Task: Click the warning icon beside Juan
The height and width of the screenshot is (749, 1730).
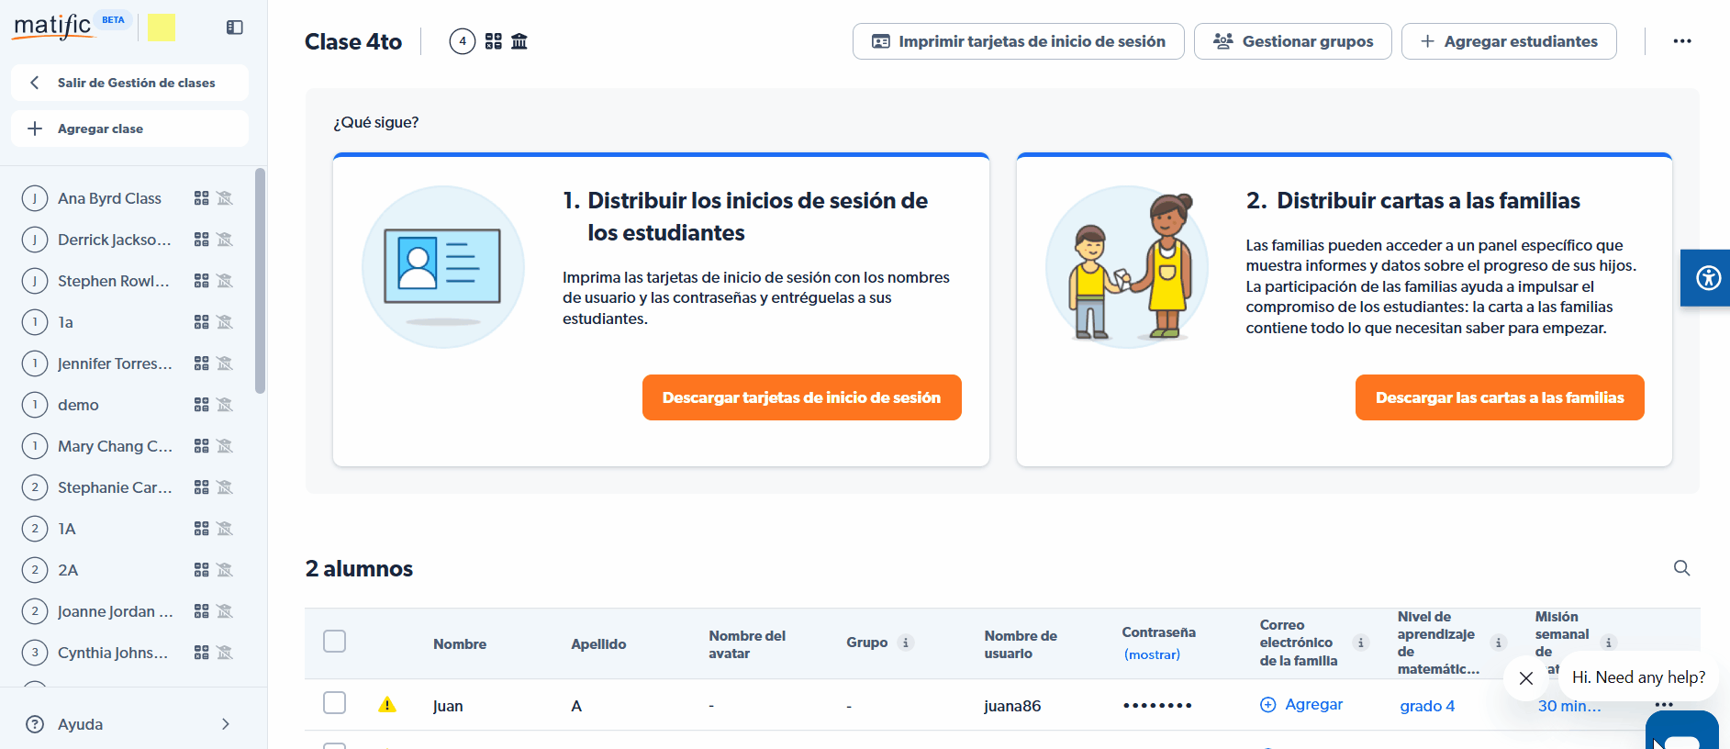Action: 387,705
